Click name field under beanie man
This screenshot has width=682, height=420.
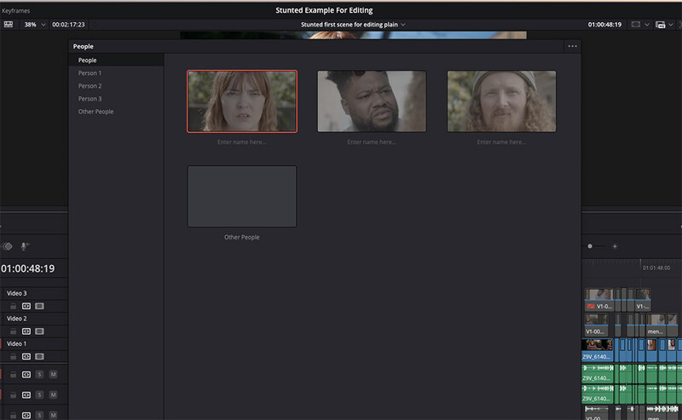click(x=501, y=142)
